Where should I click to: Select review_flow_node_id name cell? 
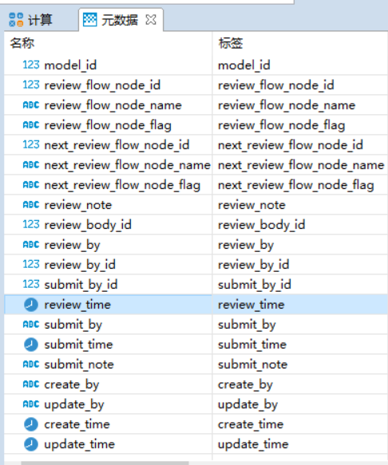click(102, 85)
